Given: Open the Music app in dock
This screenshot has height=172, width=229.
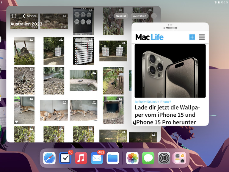Looking at the screenshot, I should (x=81, y=158).
